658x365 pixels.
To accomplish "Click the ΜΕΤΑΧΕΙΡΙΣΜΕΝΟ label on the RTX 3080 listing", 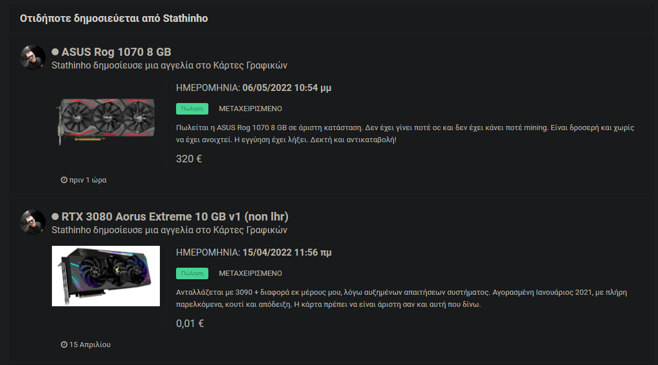I will [x=250, y=273].
